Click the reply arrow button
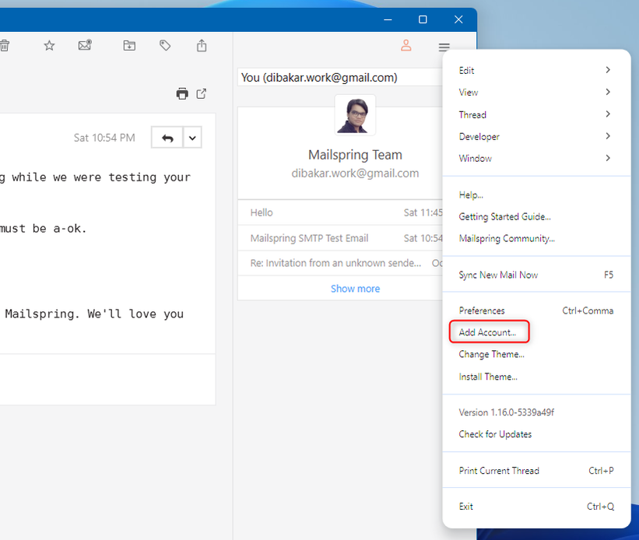Viewport: 639px width, 540px height. coord(167,138)
